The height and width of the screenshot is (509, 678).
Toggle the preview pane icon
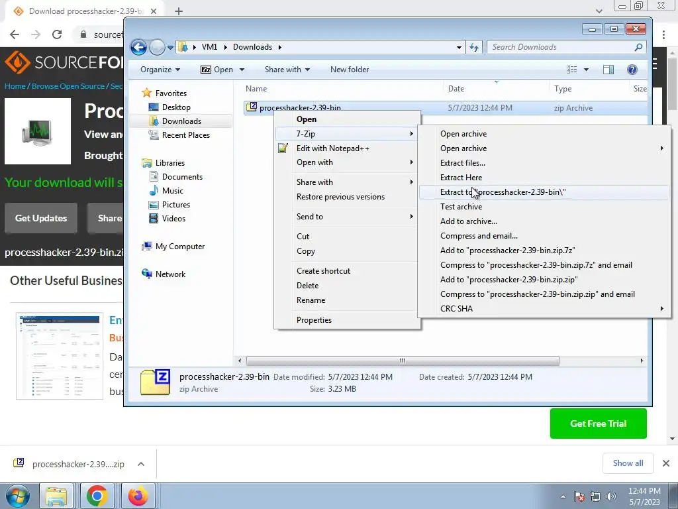point(608,70)
